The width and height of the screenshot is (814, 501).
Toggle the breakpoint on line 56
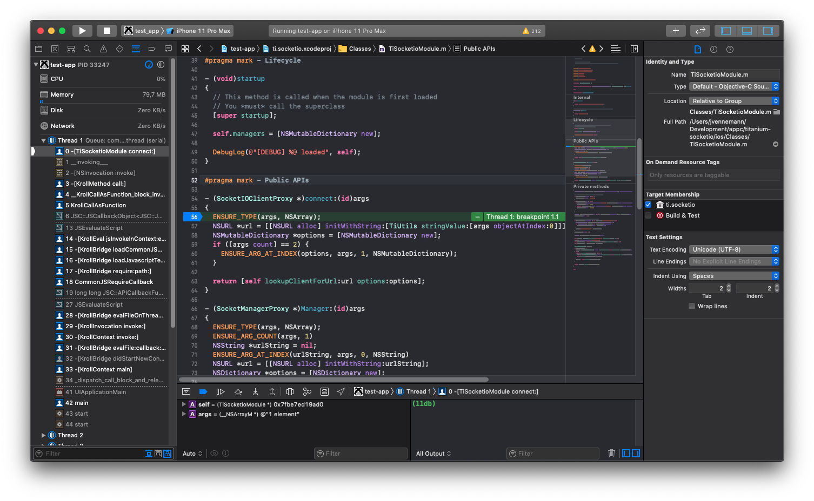pyautogui.click(x=193, y=217)
